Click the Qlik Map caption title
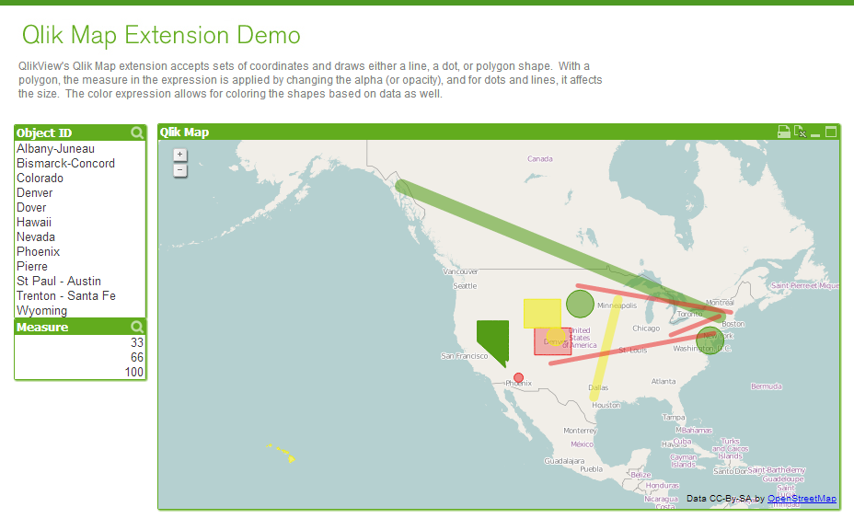 [x=184, y=132]
